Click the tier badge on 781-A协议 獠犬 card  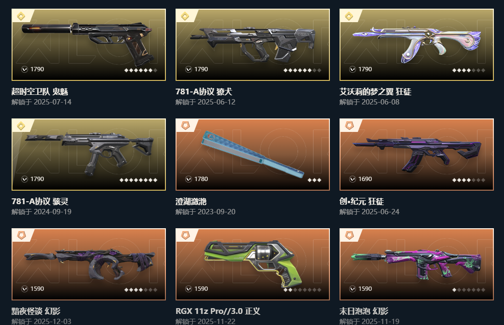pos(185,16)
